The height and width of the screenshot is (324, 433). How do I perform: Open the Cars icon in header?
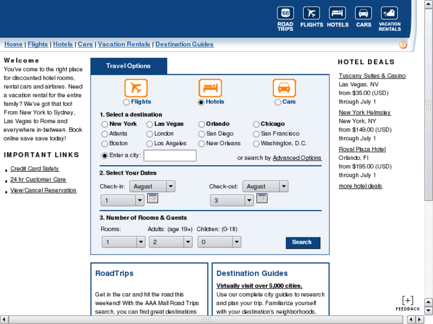click(x=363, y=14)
